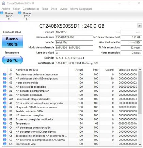Select row 'Promedio de bloques borrados'
143x148 pixels.
click(x=70, y=99)
